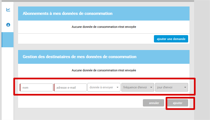Click the red left edge of e-mail field
Viewport: 210px width, 120px height.
coord(54,88)
